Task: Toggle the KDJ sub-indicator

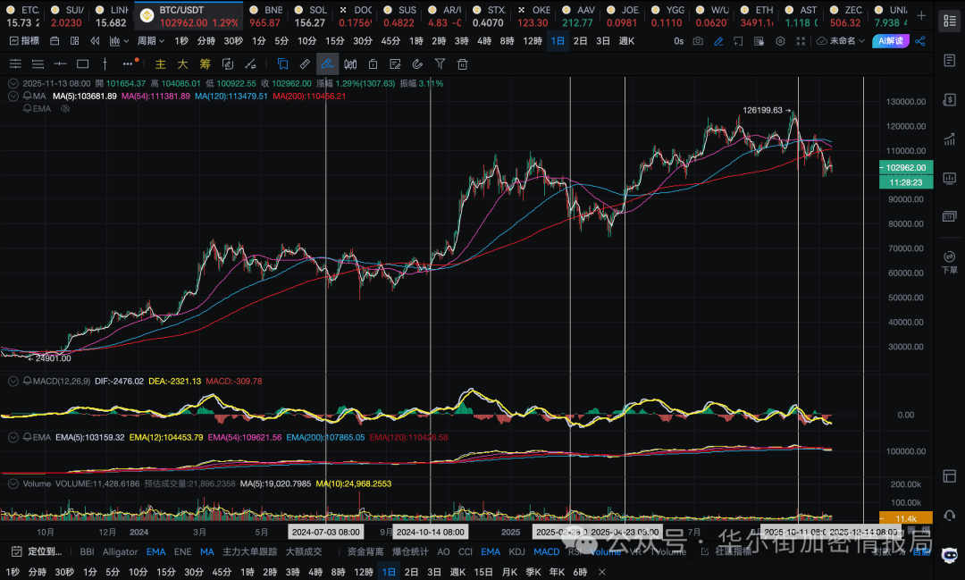Action: [x=517, y=551]
